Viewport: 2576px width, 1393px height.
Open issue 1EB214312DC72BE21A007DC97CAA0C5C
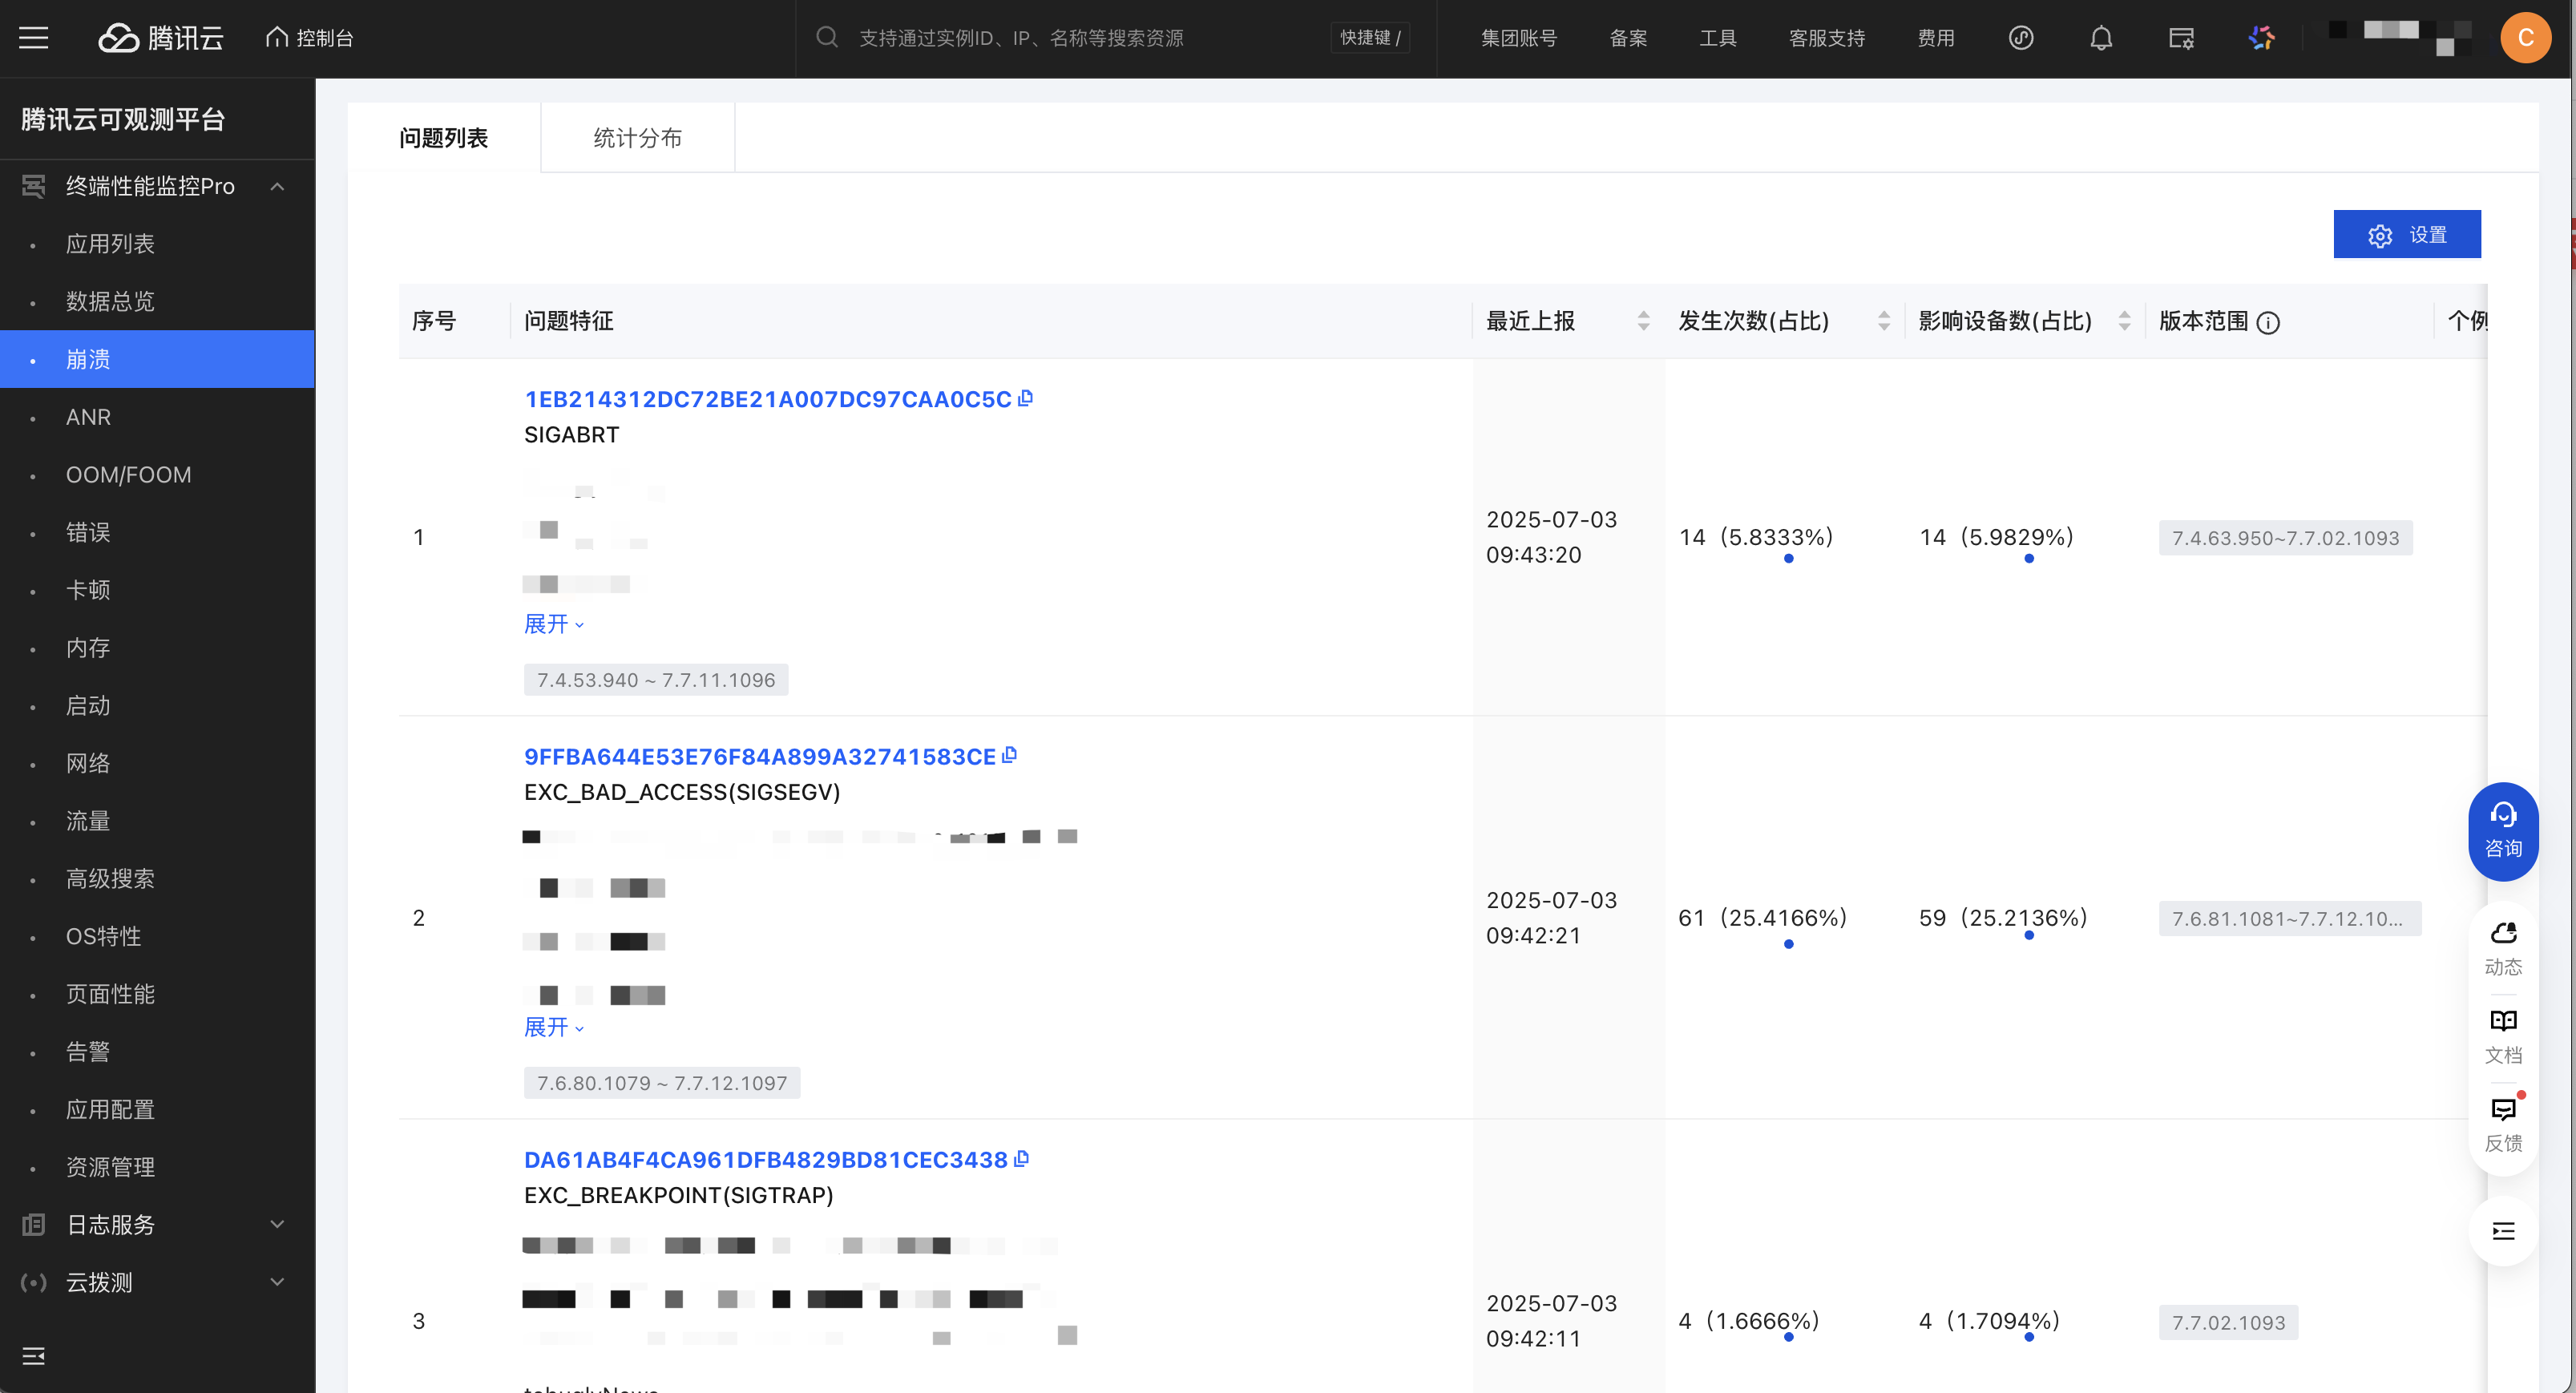(768, 399)
